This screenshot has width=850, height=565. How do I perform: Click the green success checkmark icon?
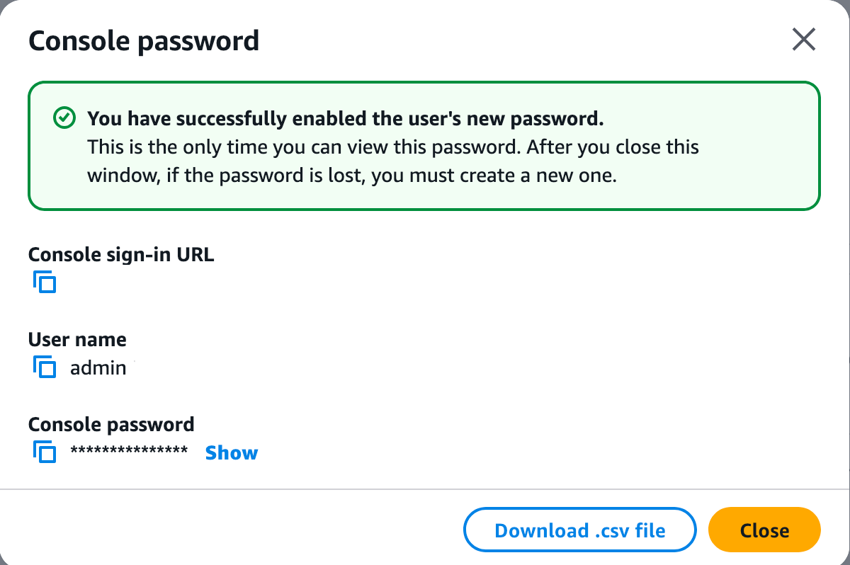[x=64, y=118]
